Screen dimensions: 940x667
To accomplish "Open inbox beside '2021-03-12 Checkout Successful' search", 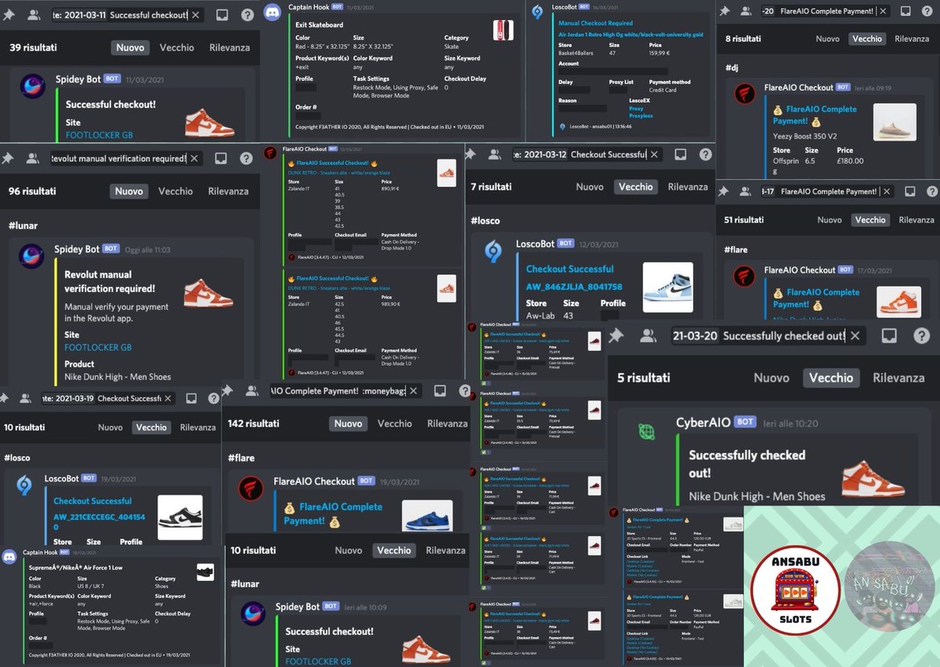I will (681, 154).
